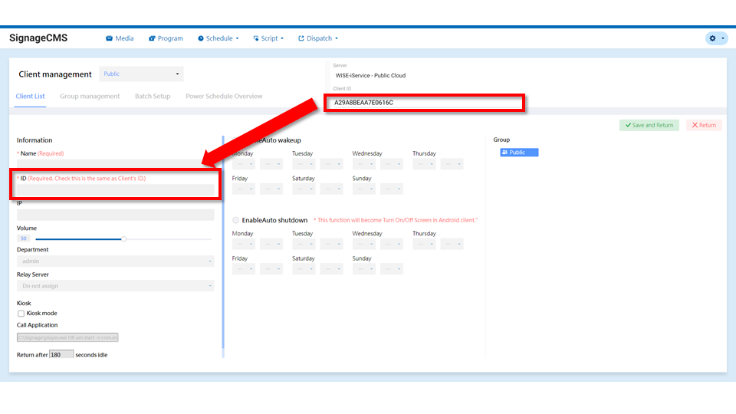Toggle the EnableAuto shutdown option
Viewport: 736px width, 414px height.
[x=235, y=221]
